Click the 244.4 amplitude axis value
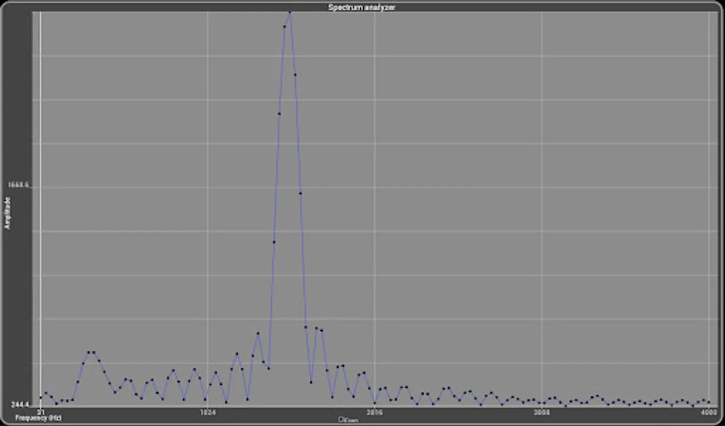This screenshot has height=426, width=725. [20, 405]
